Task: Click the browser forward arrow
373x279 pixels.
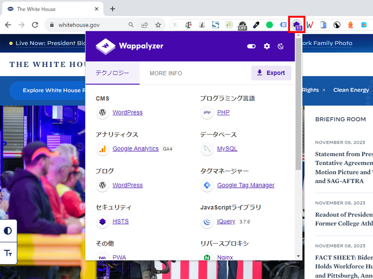Action: [x=21, y=25]
